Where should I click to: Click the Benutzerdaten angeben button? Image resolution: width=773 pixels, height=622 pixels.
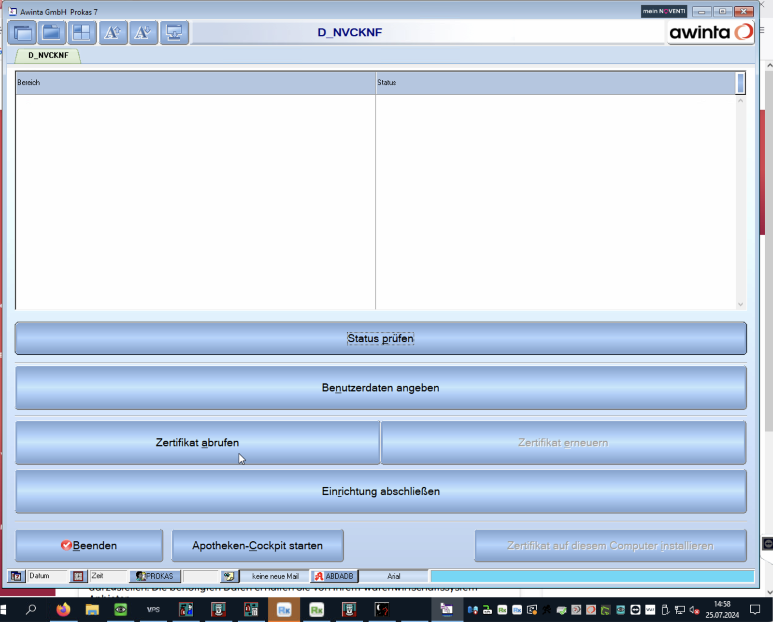(381, 388)
